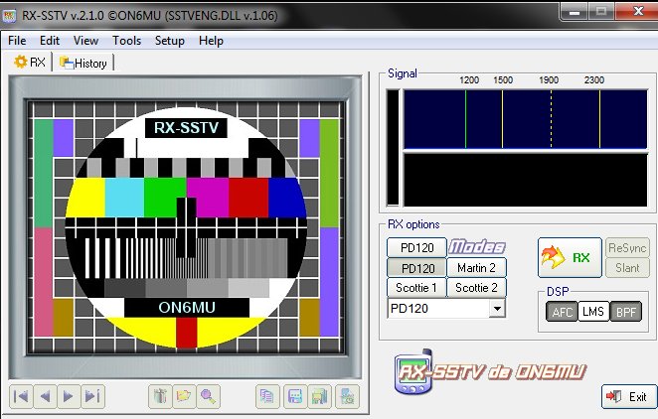
Task: Save image with blue floppy icon
Action: tap(295, 396)
